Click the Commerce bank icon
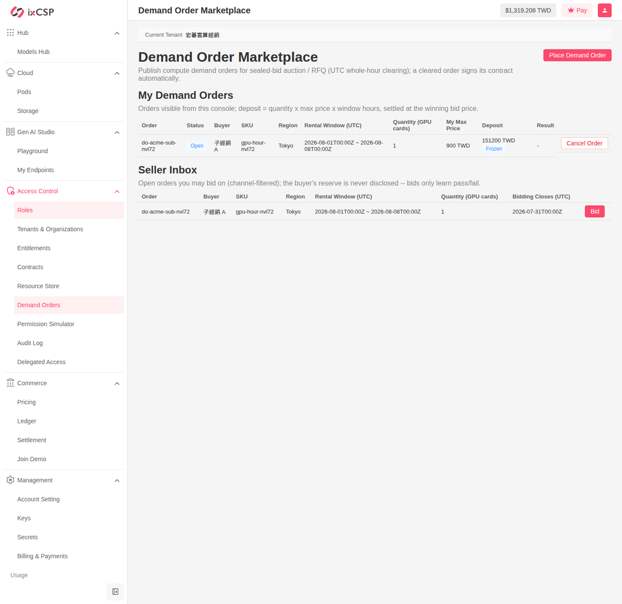 [x=10, y=383]
